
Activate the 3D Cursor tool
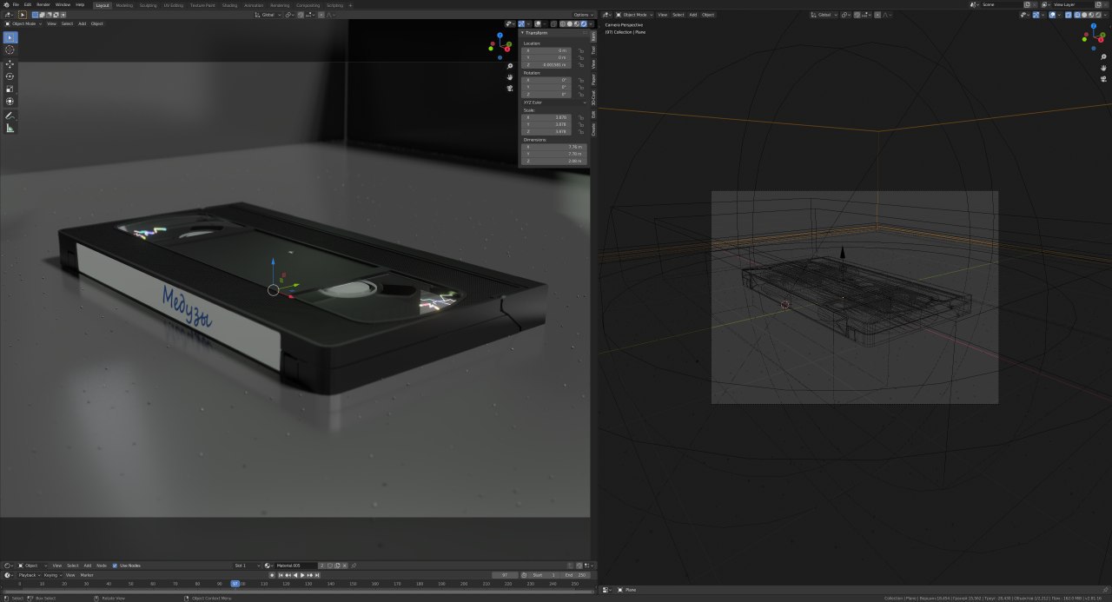tap(10, 50)
